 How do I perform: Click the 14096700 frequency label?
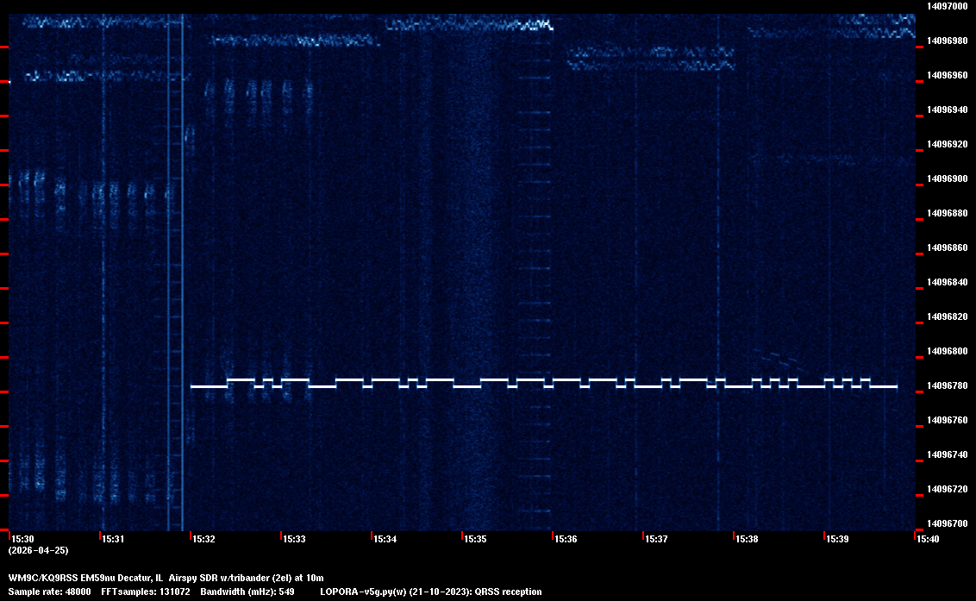point(947,523)
